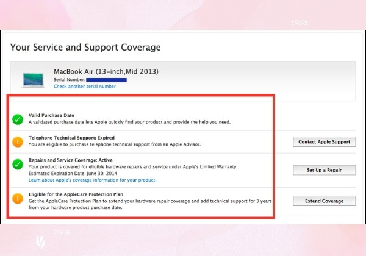Click the green checkmark for Repairs and Service Coverage
Viewport: 366px width, 256px height.
(18, 165)
